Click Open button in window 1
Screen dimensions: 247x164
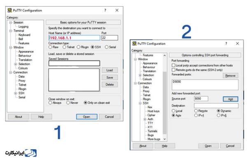86,117
